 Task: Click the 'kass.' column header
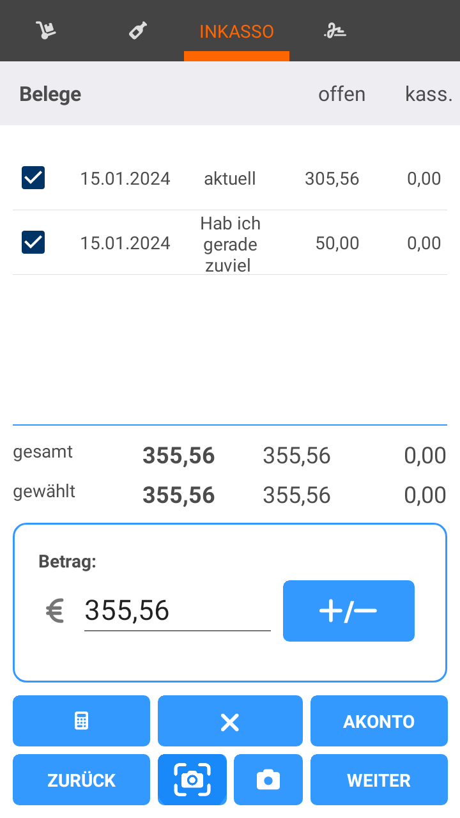[x=429, y=95]
